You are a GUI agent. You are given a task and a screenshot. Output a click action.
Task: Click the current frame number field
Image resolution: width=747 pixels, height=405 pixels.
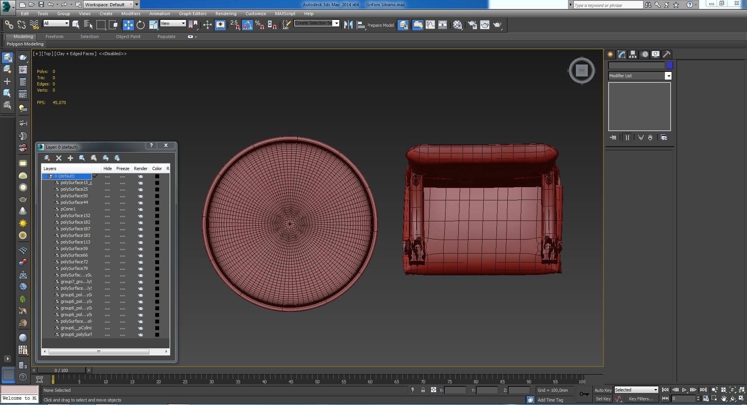point(683,399)
